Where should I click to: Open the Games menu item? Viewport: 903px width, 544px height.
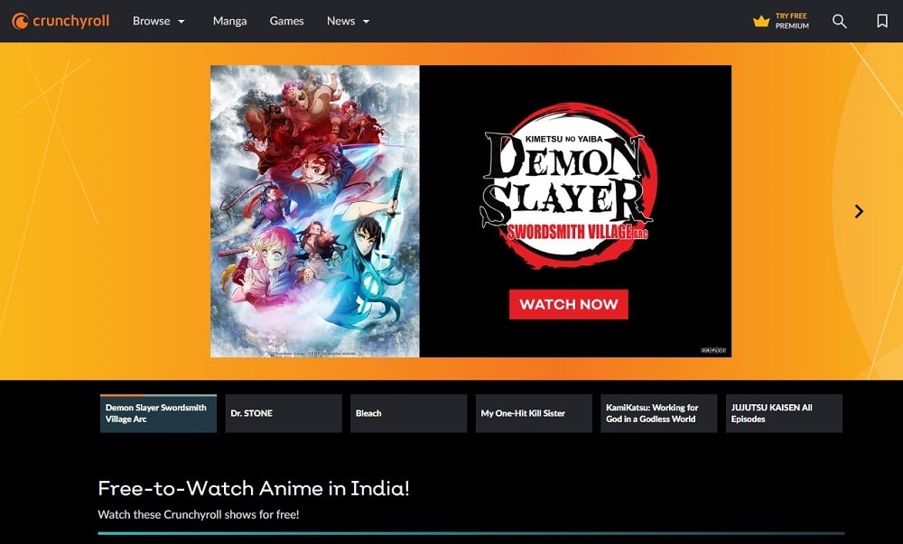[286, 22]
